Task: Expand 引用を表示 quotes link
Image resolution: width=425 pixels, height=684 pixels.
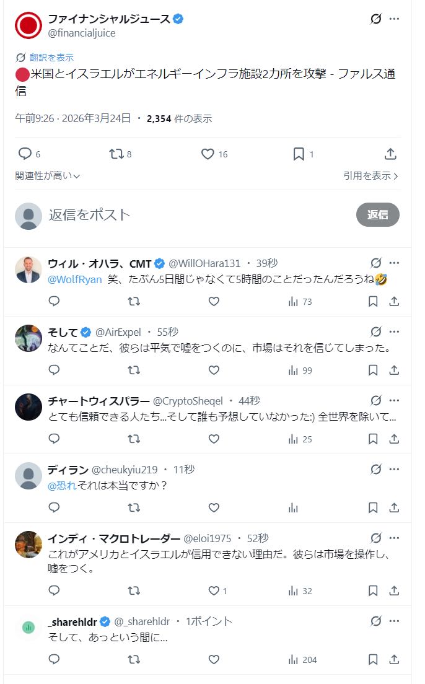Action: click(x=370, y=176)
